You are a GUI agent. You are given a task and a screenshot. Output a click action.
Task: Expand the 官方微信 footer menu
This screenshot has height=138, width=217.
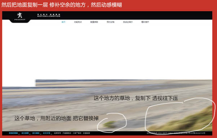[36, 133]
